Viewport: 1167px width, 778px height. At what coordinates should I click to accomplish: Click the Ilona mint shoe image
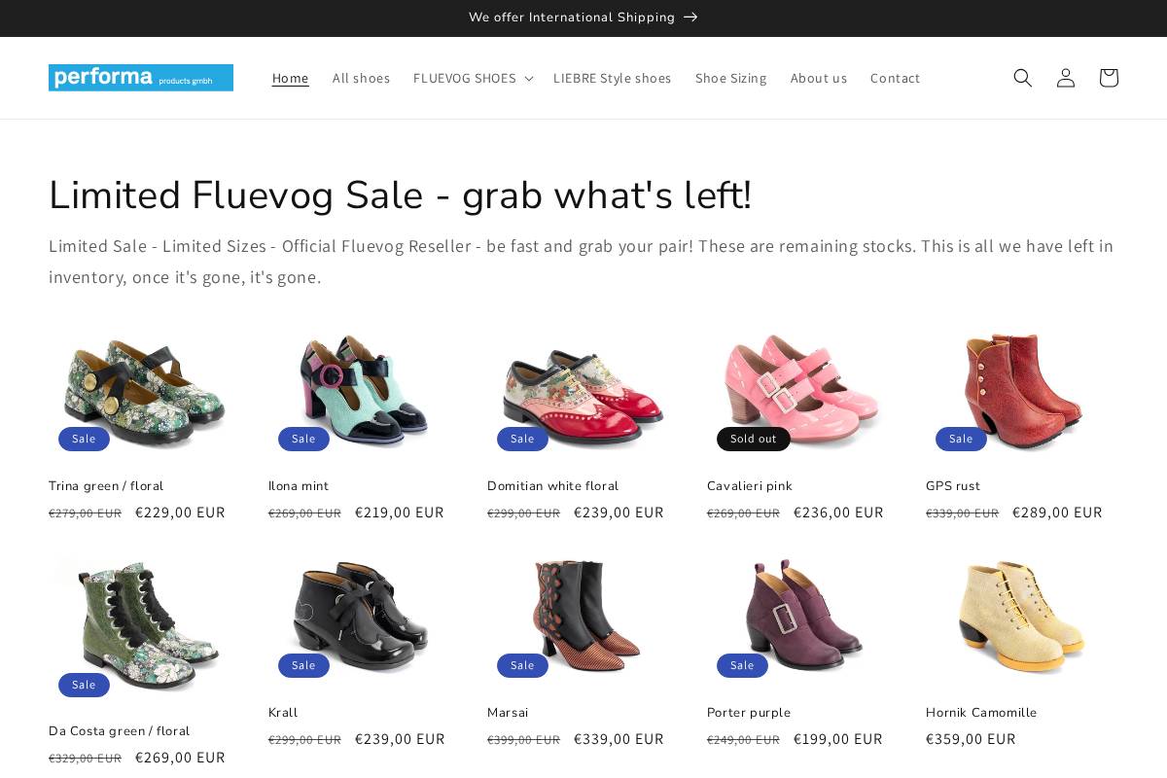coord(364,393)
